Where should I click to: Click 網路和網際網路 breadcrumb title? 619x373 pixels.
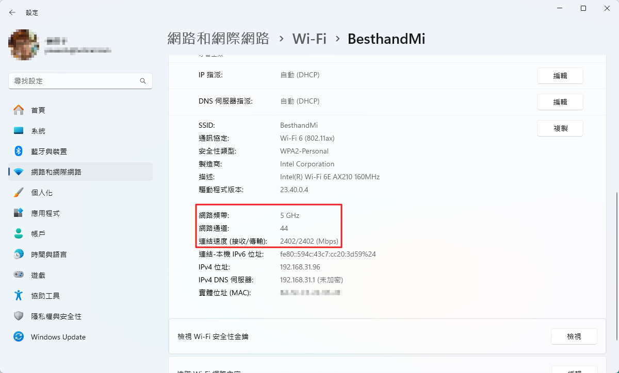point(219,39)
